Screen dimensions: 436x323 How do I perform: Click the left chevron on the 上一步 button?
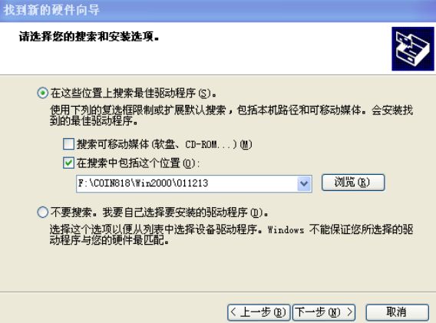(x=233, y=312)
